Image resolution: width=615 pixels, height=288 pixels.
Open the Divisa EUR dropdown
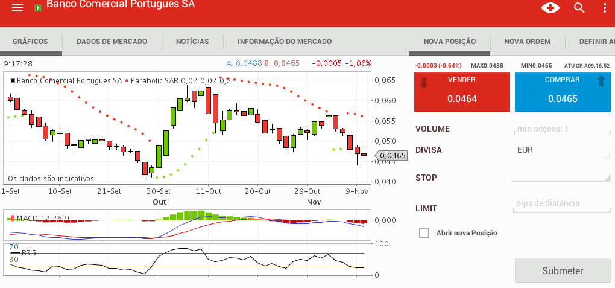562,150
